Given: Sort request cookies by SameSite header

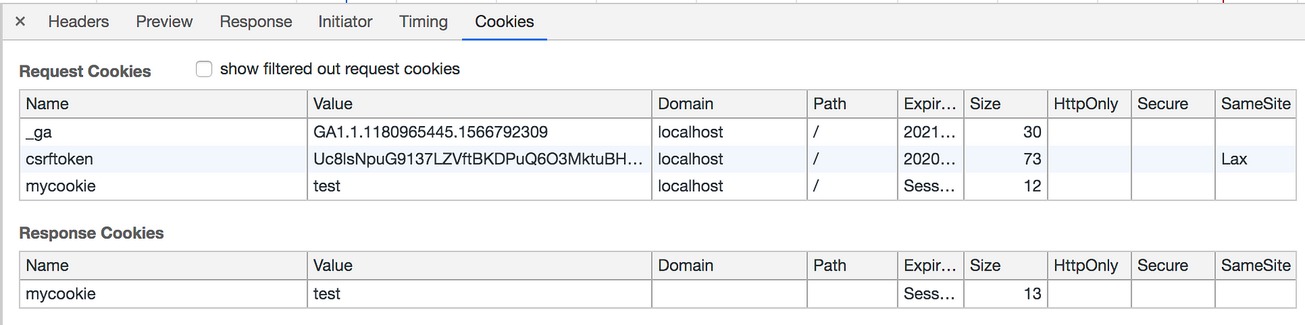Looking at the screenshot, I should pos(1255,103).
